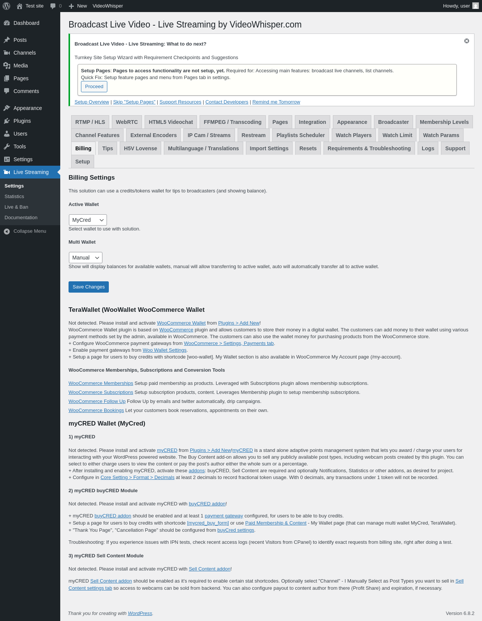Screen dimensions: 482x621
Task: Open the payment gateway link
Action: [224, 516]
